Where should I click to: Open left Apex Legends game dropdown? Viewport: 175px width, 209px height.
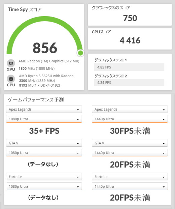(44, 109)
